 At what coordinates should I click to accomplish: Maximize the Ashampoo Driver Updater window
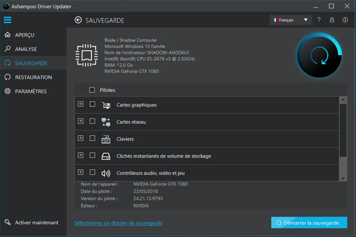[x=331, y=6]
